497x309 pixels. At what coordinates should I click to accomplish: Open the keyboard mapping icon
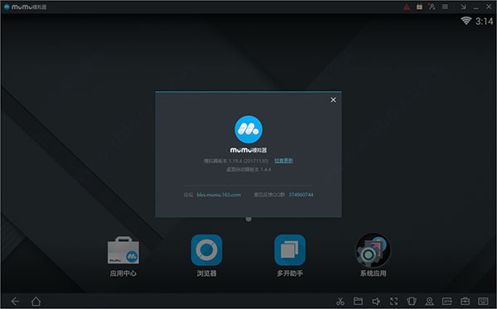point(483,301)
